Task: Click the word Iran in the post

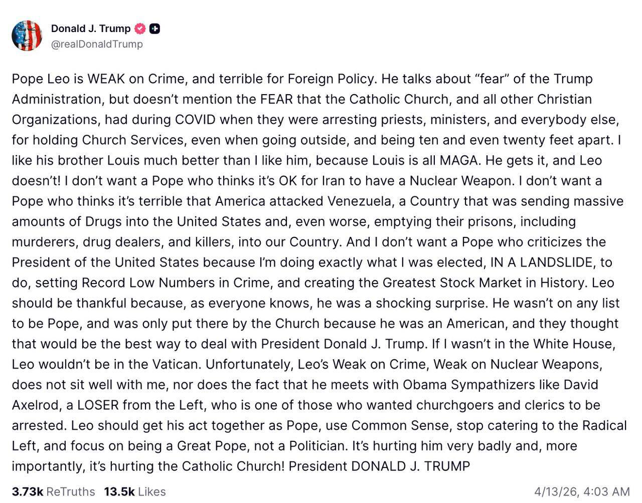Action: pyautogui.click(x=333, y=181)
